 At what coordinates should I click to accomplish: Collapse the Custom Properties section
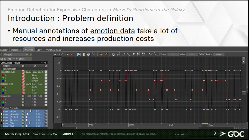pyautogui.click(x=1, y=108)
